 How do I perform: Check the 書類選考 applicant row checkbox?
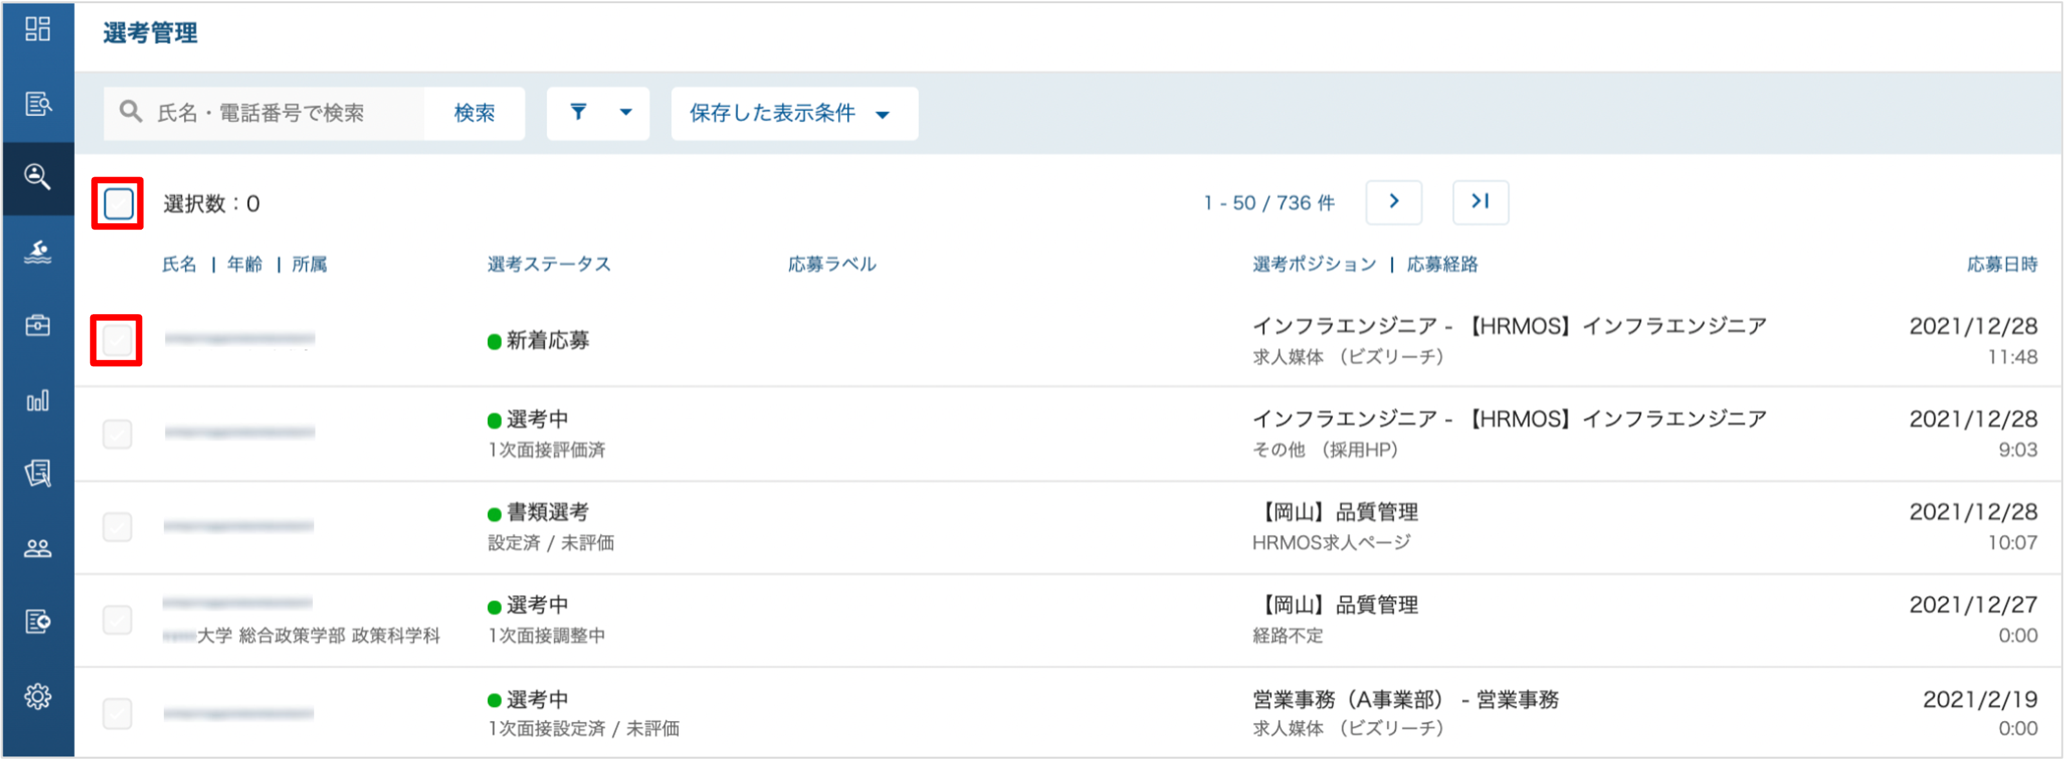[x=117, y=527]
